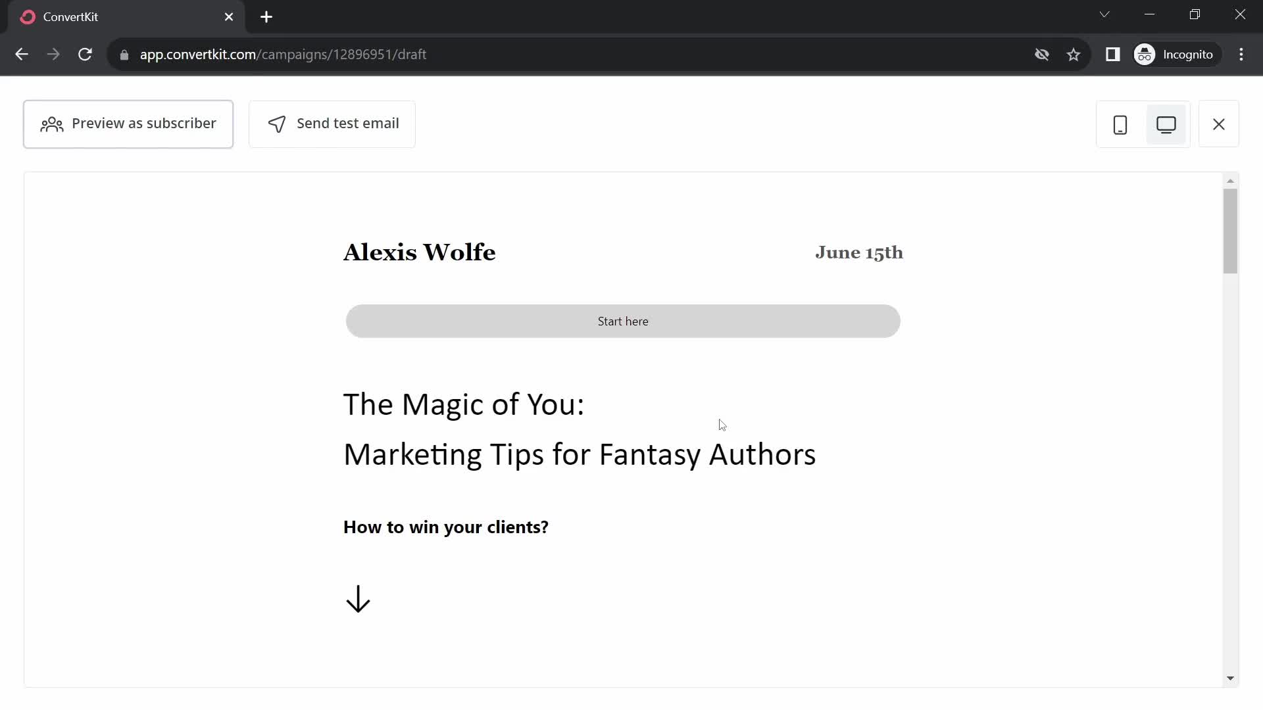Toggle the vertical scrollbar downward
Screen dimensions: 1263x710
tap(1231, 678)
